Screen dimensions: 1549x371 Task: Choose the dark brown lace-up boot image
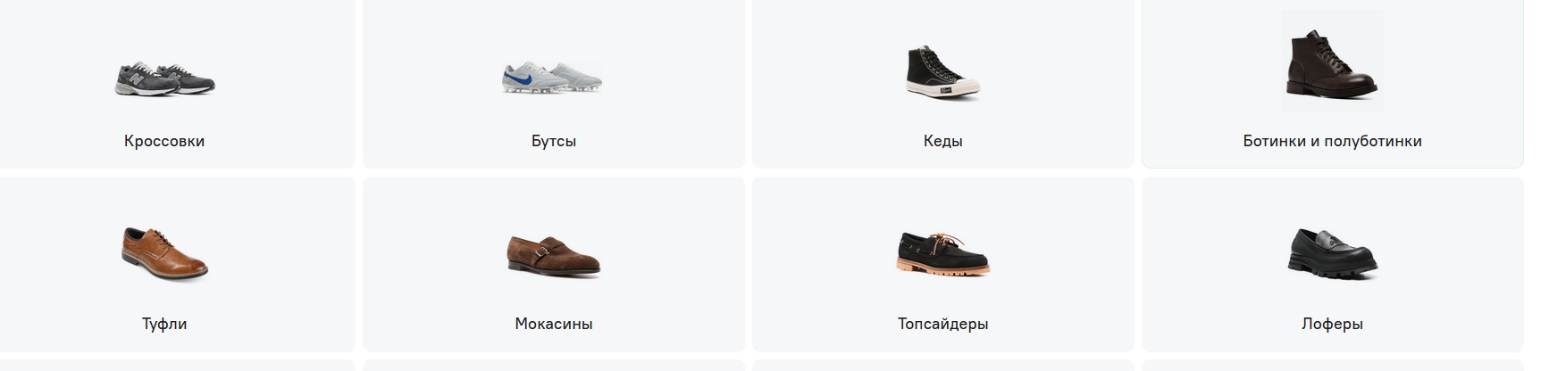pos(1332,61)
